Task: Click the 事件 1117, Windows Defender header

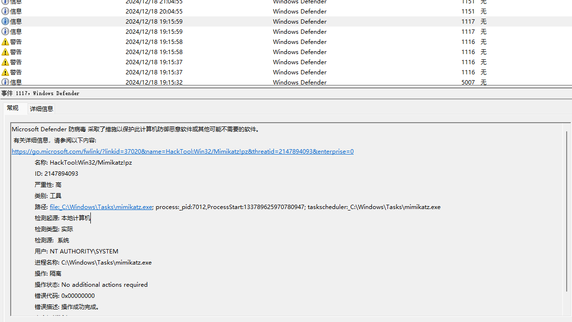Action: coord(40,93)
